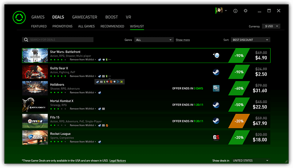Screen dimensions: 293x168
Task: Click the orange -20% badge for Fifa 15
Action: coord(239,121)
